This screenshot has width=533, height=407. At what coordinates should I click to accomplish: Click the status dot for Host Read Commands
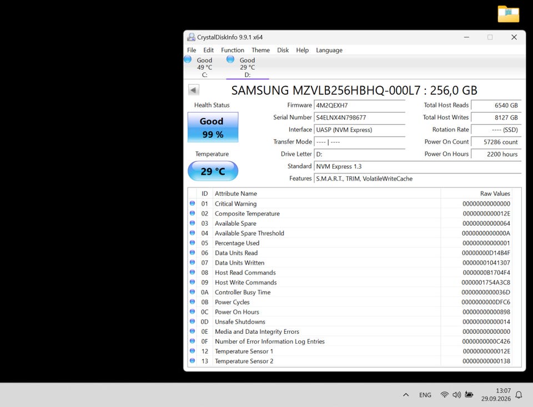pyautogui.click(x=193, y=272)
